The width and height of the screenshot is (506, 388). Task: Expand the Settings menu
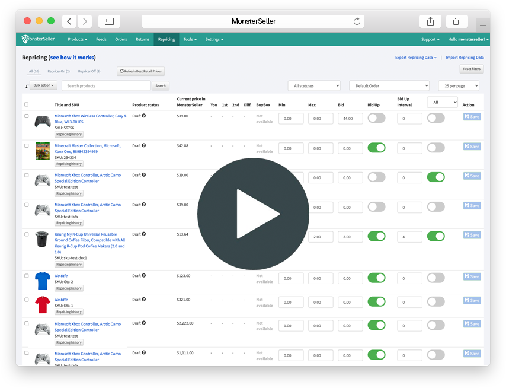point(214,39)
